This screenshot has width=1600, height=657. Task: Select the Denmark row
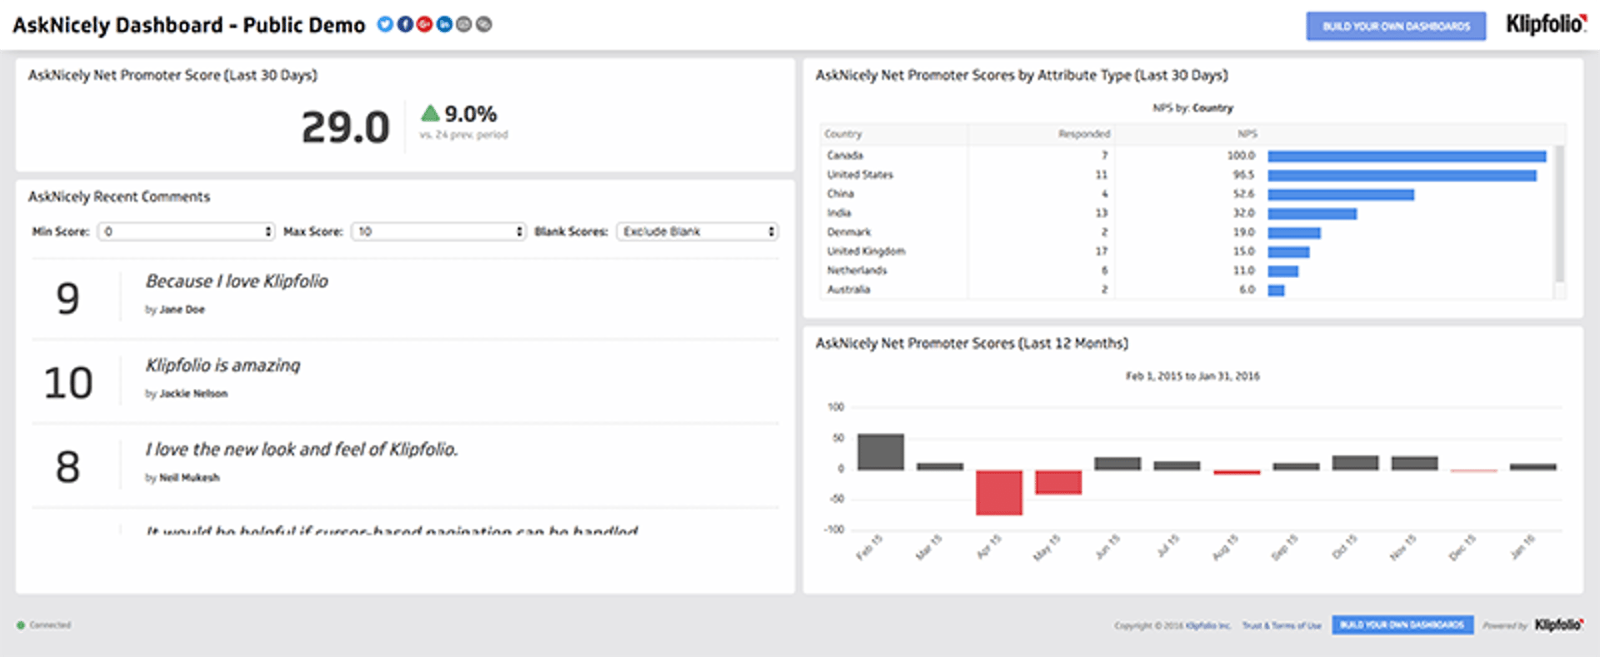(x=1187, y=232)
